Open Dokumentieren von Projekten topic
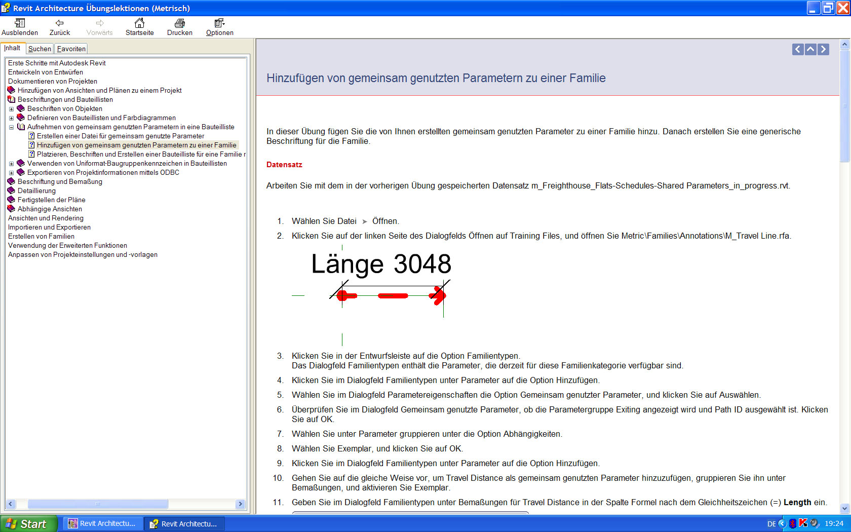This screenshot has height=532, width=851. click(53, 81)
